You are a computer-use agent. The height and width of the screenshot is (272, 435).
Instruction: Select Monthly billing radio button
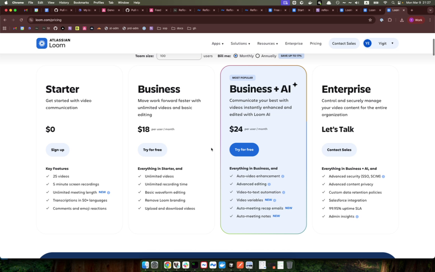[x=236, y=56]
